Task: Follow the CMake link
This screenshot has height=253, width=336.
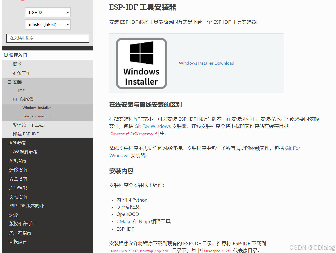Action: click(x=124, y=221)
